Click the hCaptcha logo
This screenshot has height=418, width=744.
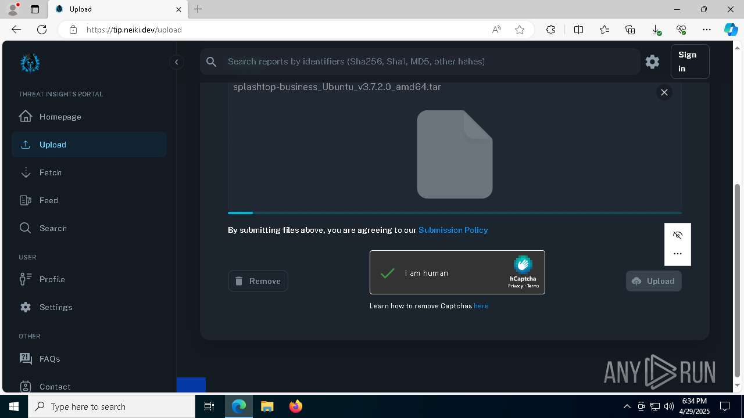[523, 265]
